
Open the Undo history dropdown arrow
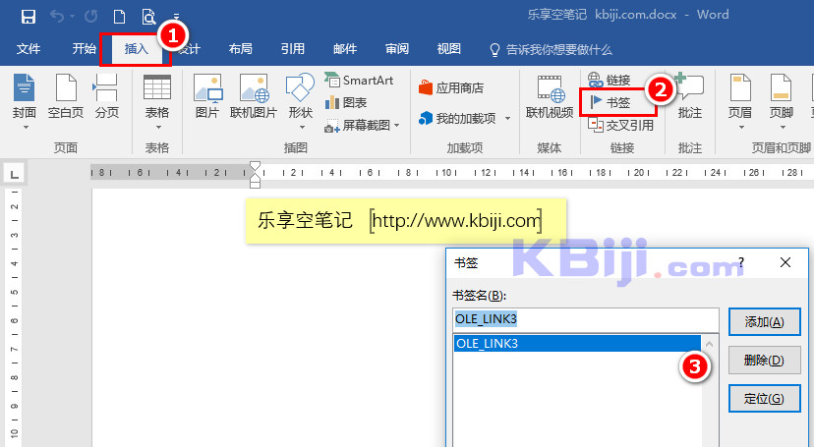tap(72, 17)
